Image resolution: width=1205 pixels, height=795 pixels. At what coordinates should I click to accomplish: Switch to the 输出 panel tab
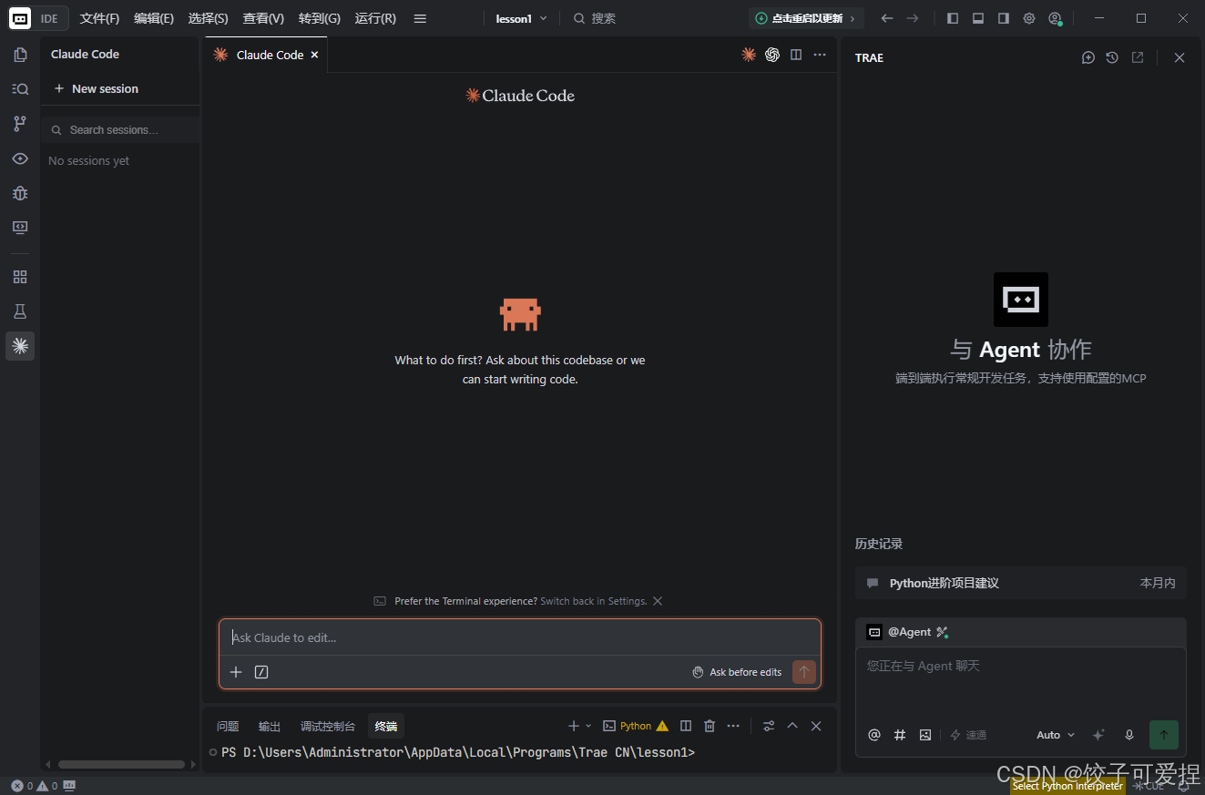point(270,726)
